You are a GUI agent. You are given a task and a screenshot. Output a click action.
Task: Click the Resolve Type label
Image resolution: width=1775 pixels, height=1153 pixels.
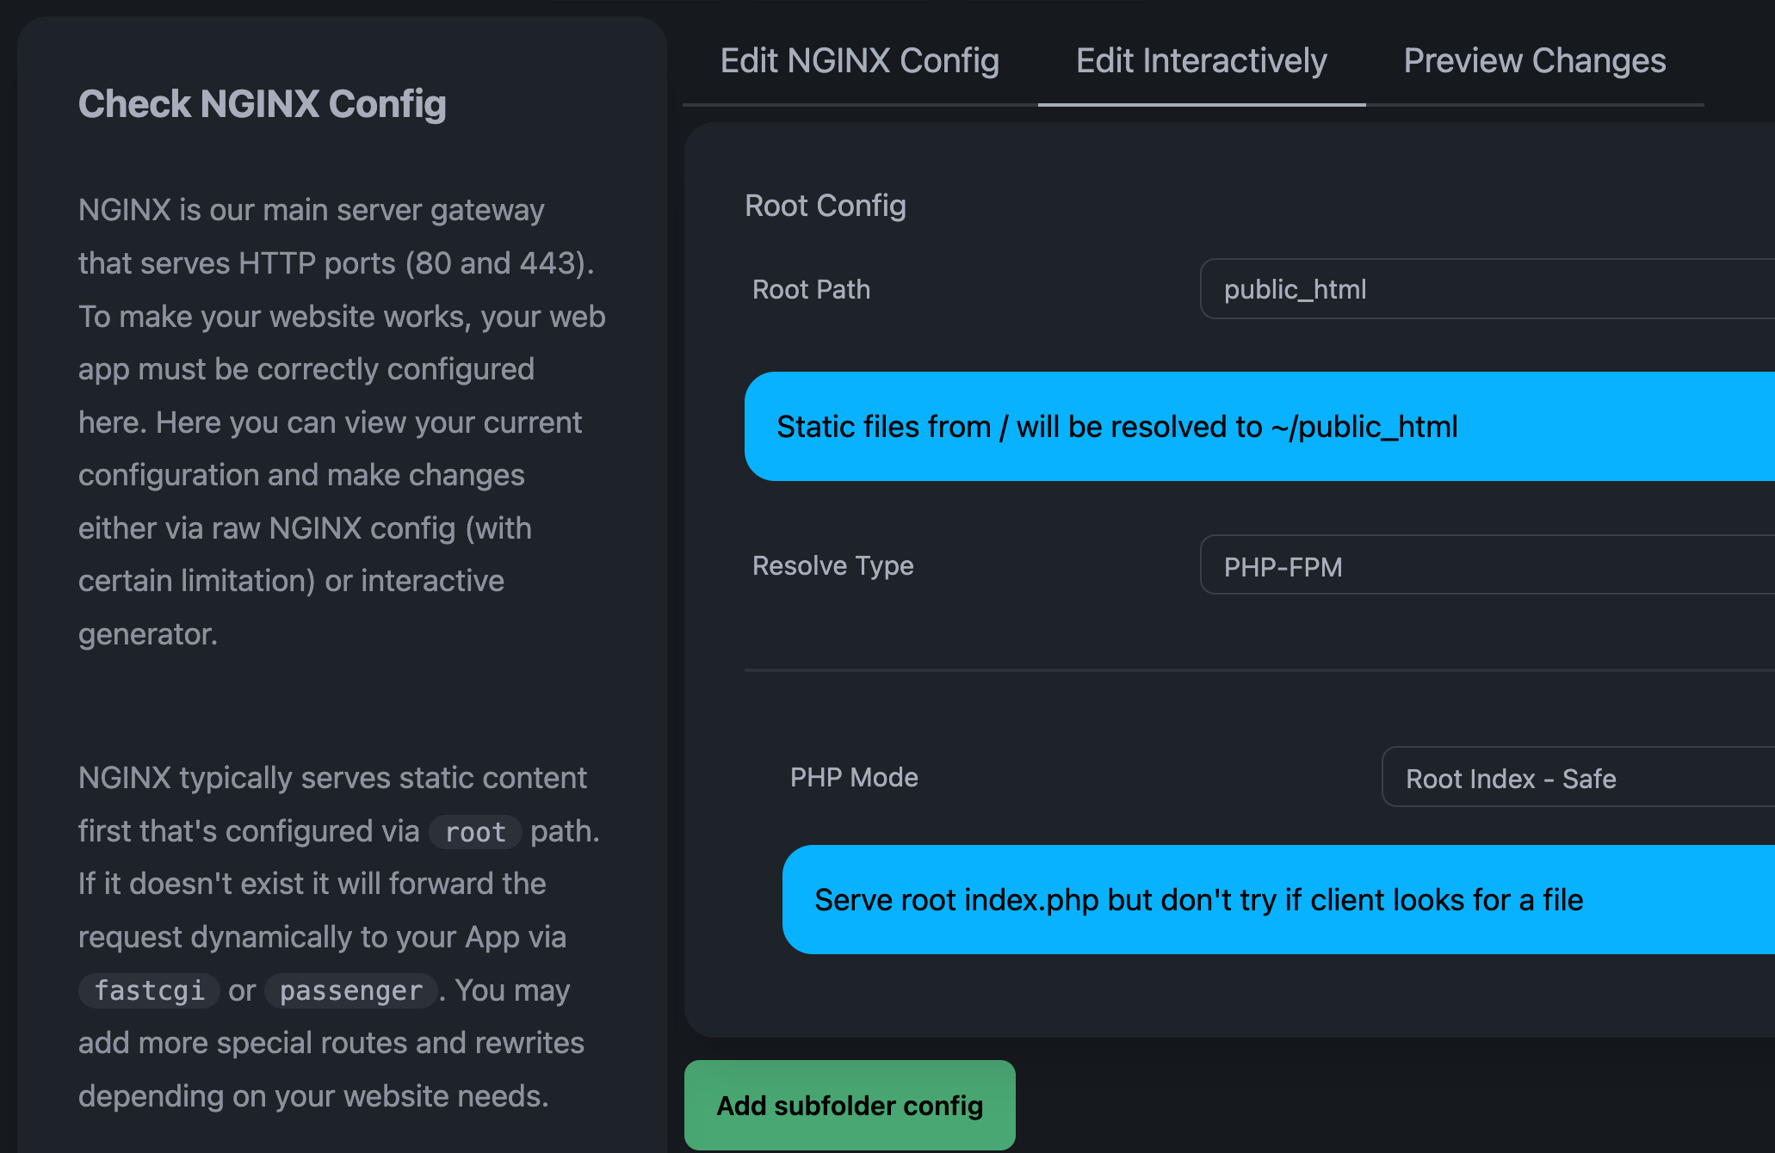point(832,566)
